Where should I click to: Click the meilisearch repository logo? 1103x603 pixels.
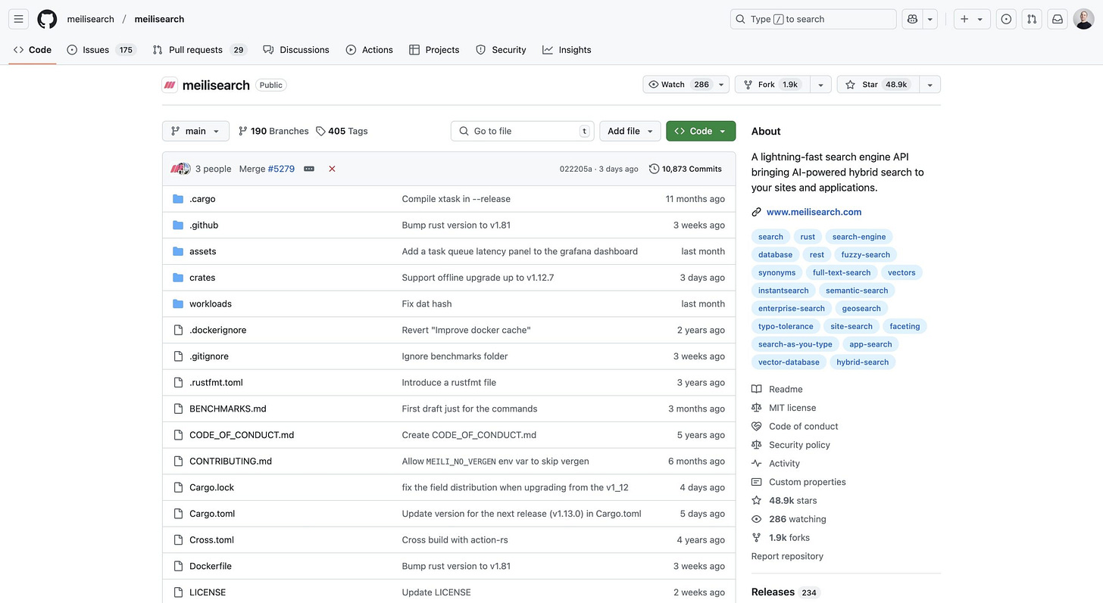click(x=170, y=85)
